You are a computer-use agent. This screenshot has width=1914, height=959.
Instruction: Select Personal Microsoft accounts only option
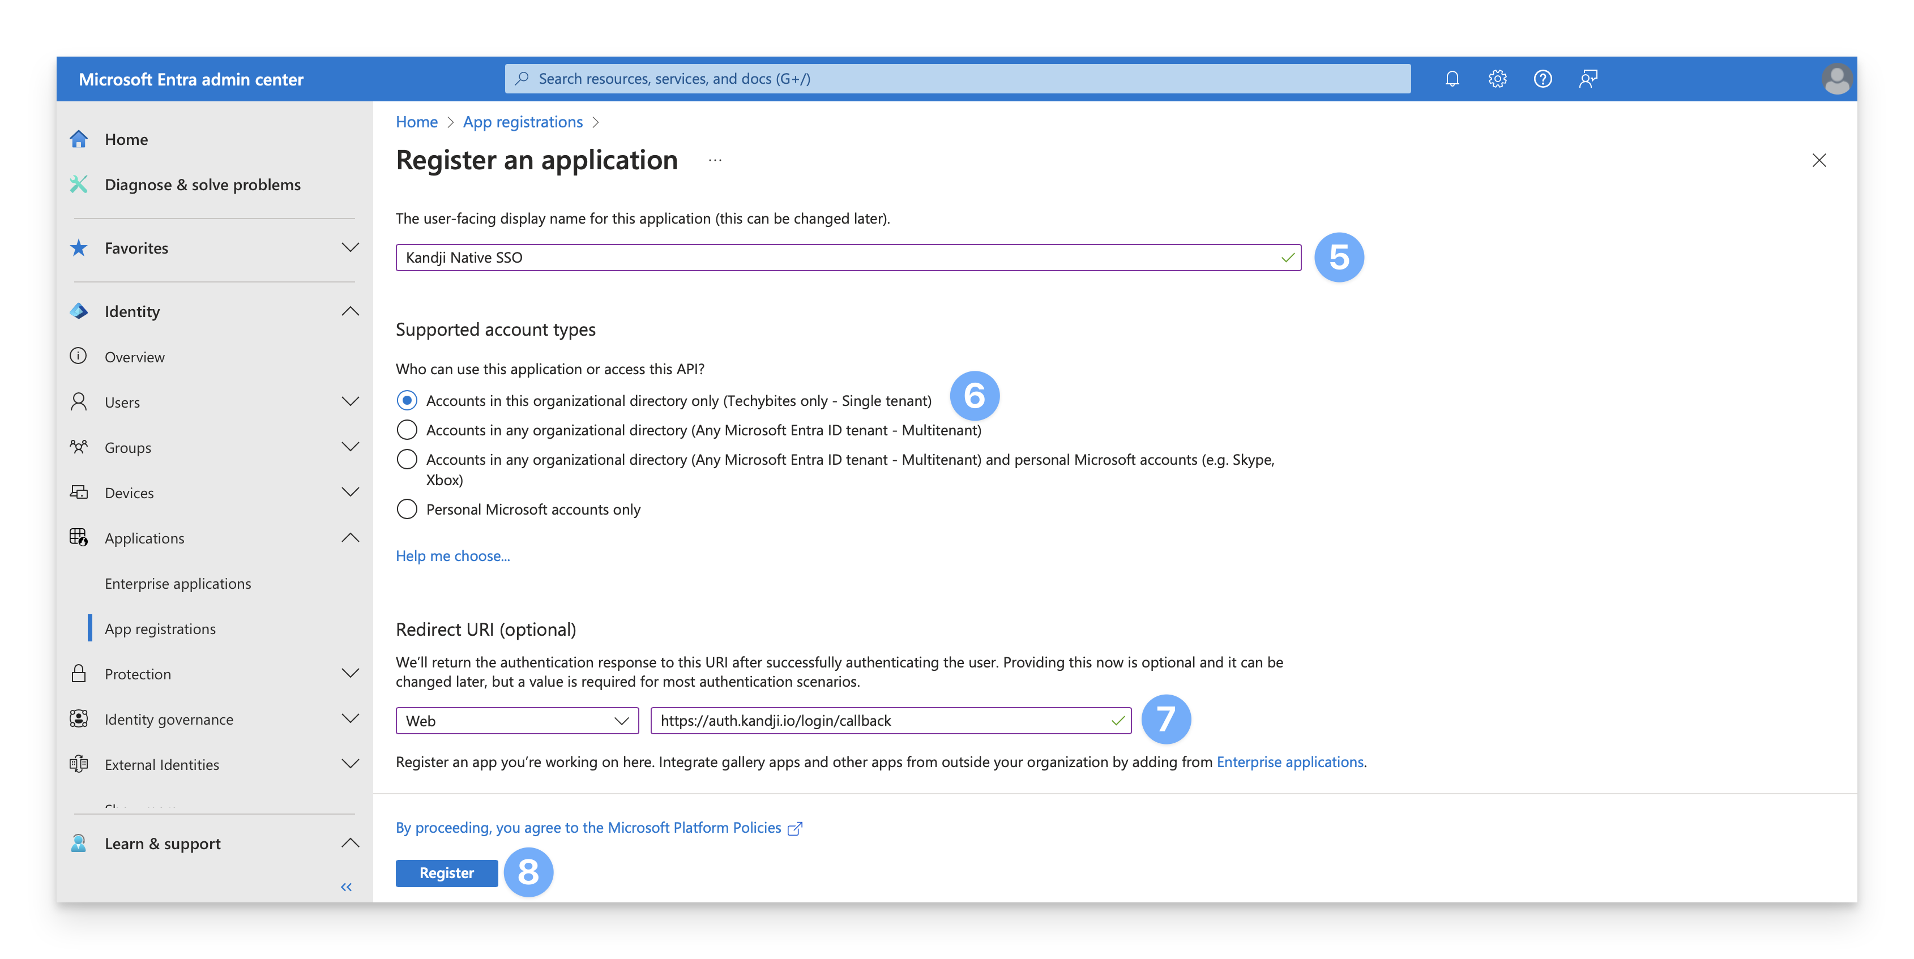[x=407, y=509]
